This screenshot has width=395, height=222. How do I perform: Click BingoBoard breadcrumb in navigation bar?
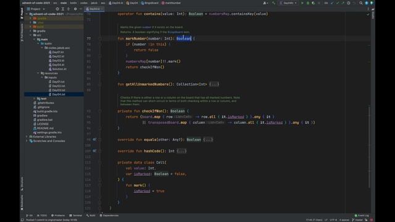149,3
